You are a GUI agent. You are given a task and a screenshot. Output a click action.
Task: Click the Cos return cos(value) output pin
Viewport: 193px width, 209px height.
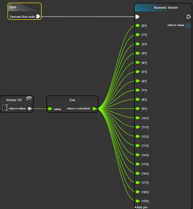pos(95,109)
